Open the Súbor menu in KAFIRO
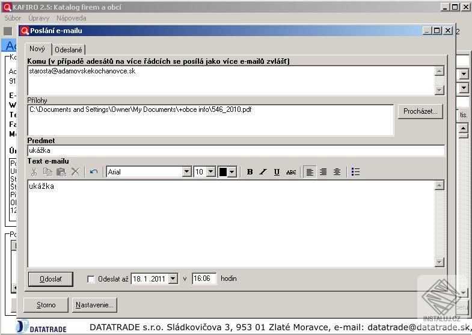 (x=13, y=18)
